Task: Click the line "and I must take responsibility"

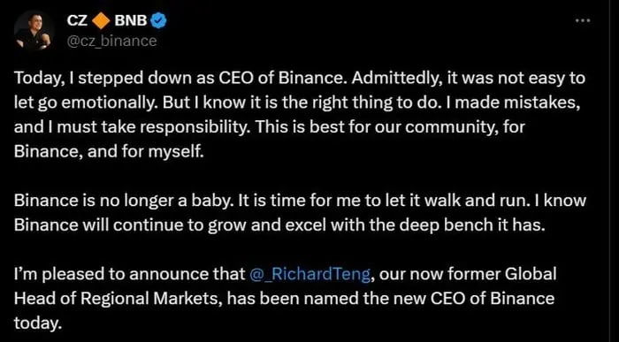Action: [269, 127]
